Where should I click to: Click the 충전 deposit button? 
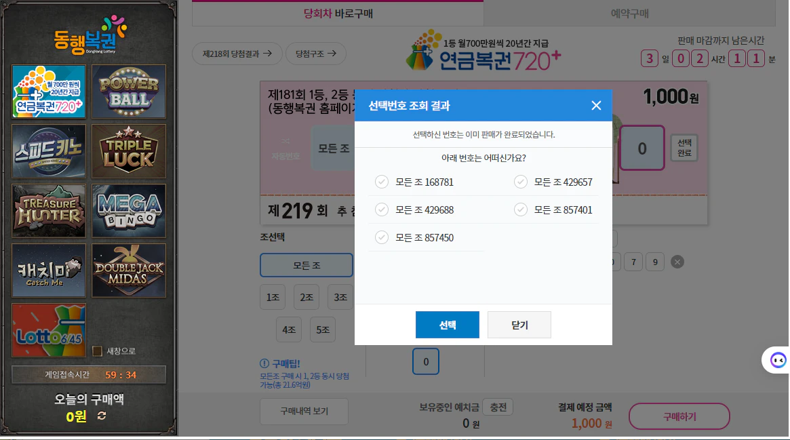tap(497, 407)
